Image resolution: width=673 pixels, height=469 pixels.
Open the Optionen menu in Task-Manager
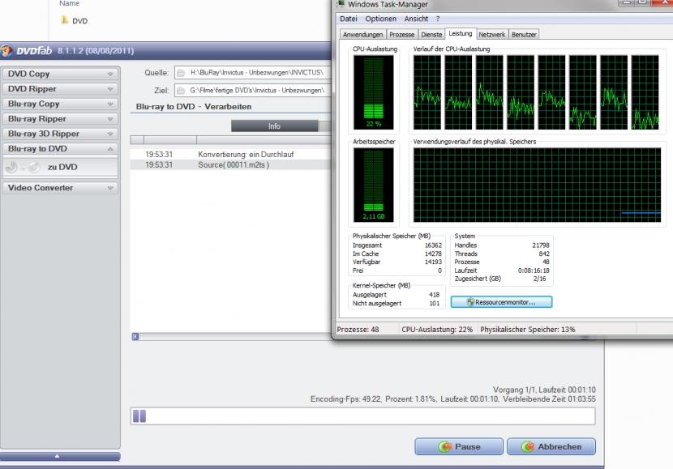(x=381, y=19)
